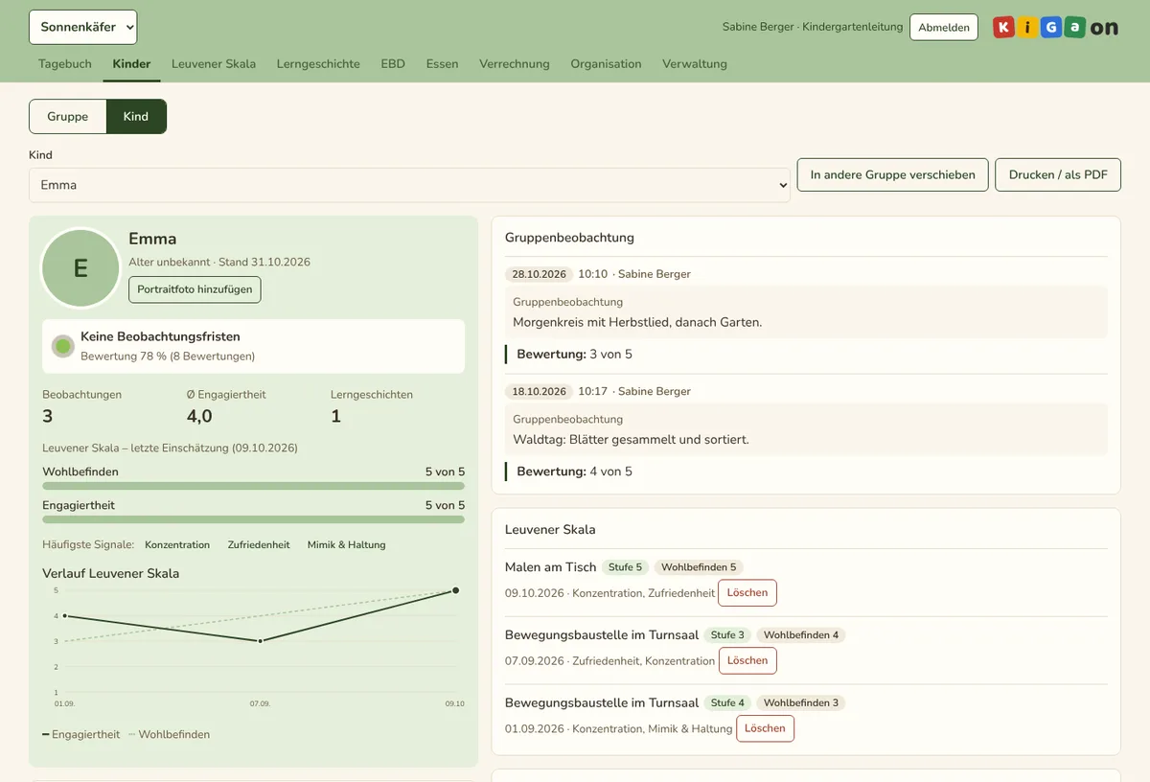The image size is (1150, 782).
Task: Switch view to Gruppe
Action: (x=68, y=116)
